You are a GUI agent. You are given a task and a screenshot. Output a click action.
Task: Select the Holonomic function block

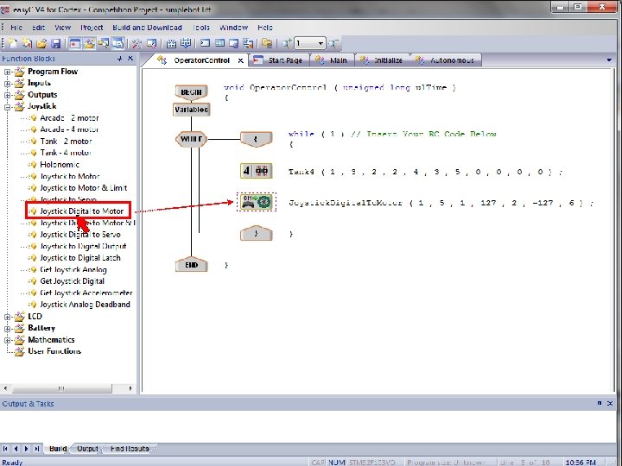pyautogui.click(x=60, y=165)
